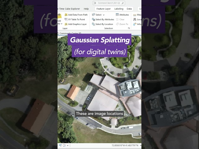Click the Select By Attributes label

(x=105, y=19)
